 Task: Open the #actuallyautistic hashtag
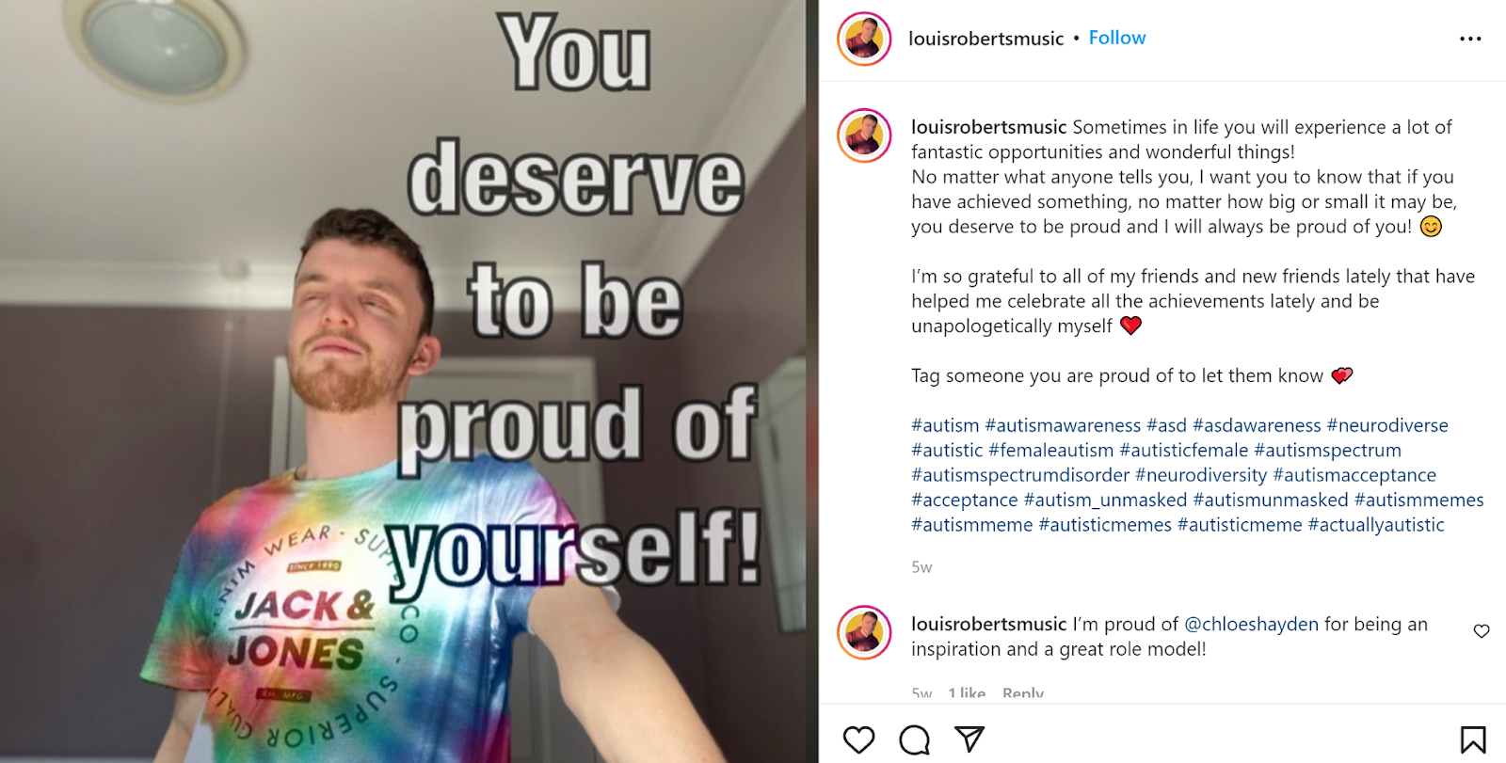tap(1376, 525)
